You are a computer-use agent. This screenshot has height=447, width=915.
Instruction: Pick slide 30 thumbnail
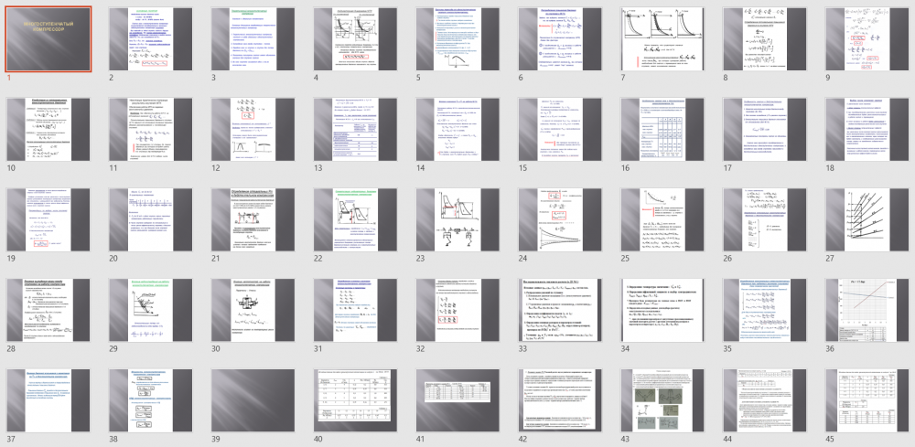253,310
